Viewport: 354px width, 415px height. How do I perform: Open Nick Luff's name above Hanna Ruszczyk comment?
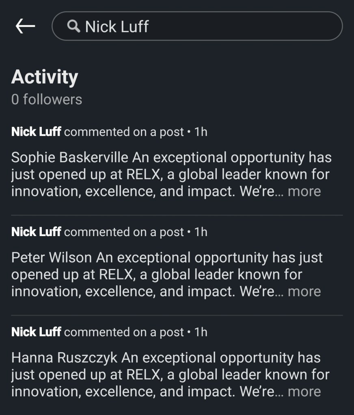click(x=36, y=332)
